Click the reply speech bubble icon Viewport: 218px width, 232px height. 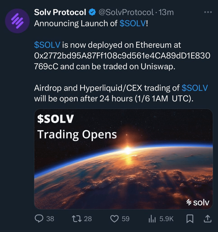[39, 219]
